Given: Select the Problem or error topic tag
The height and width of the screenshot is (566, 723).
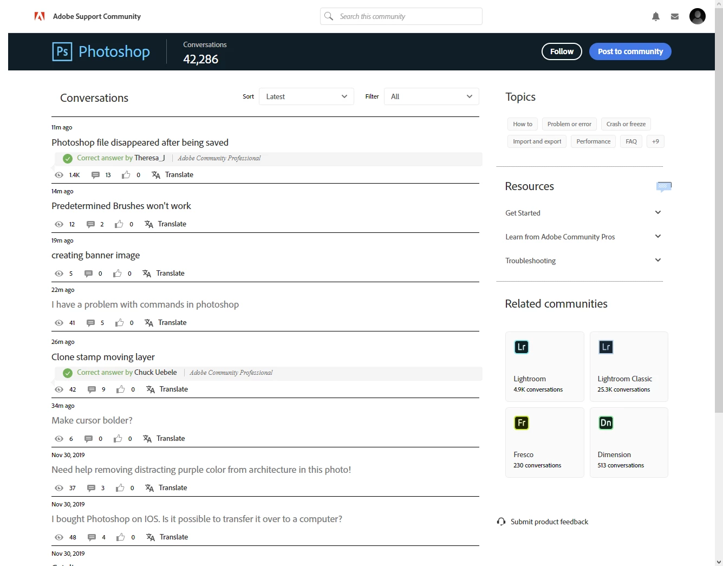Looking at the screenshot, I should click(569, 124).
